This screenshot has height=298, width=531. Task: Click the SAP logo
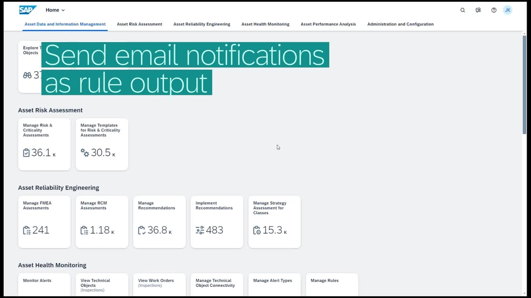pos(28,10)
